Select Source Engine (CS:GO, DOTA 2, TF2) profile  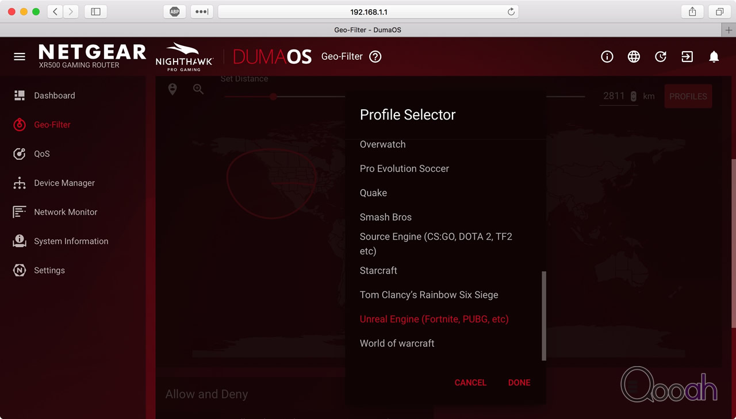(x=436, y=244)
